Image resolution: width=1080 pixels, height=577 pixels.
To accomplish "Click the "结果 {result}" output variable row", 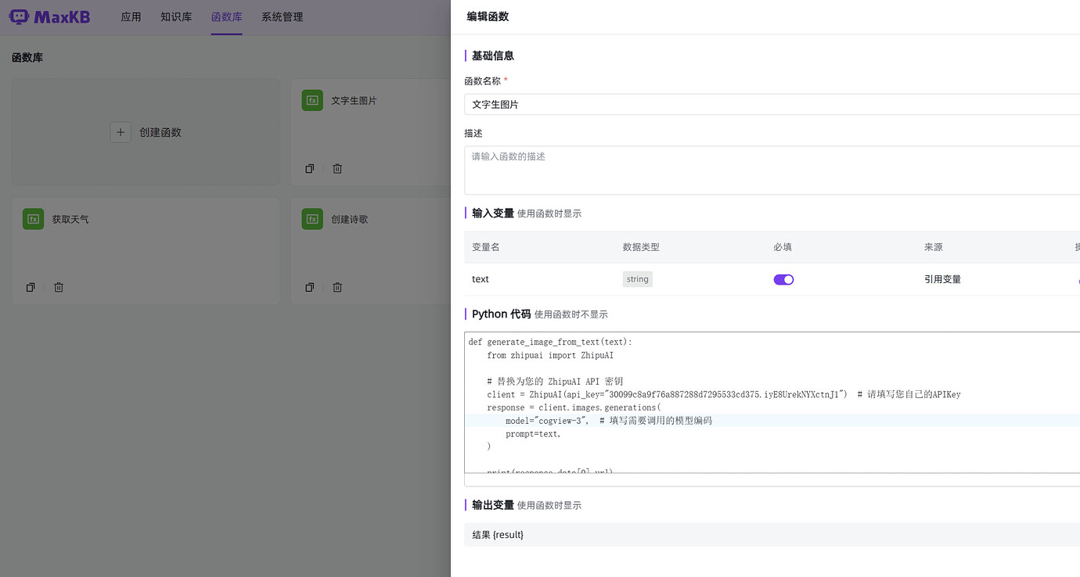I will click(772, 535).
